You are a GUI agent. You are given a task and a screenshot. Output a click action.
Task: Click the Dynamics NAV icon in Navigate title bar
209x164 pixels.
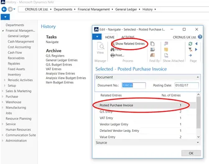[96, 29]
